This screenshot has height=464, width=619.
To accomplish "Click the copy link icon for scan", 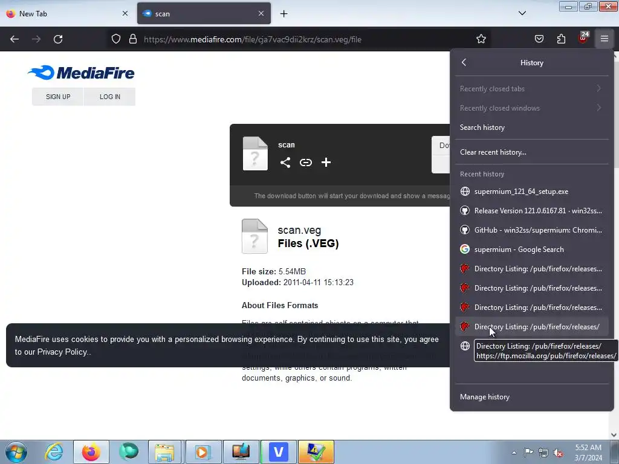I will coord(305,163).
